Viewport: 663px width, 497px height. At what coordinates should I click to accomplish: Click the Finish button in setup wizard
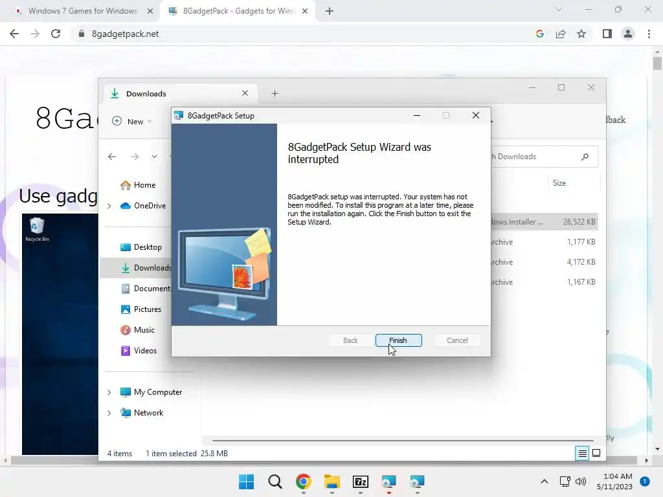tap(398, 340)
